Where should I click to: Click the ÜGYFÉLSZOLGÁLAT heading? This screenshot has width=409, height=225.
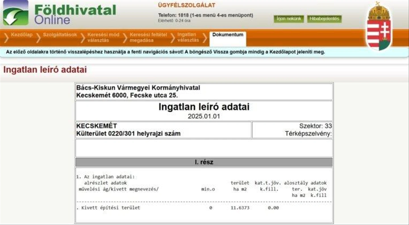(187, 5)
